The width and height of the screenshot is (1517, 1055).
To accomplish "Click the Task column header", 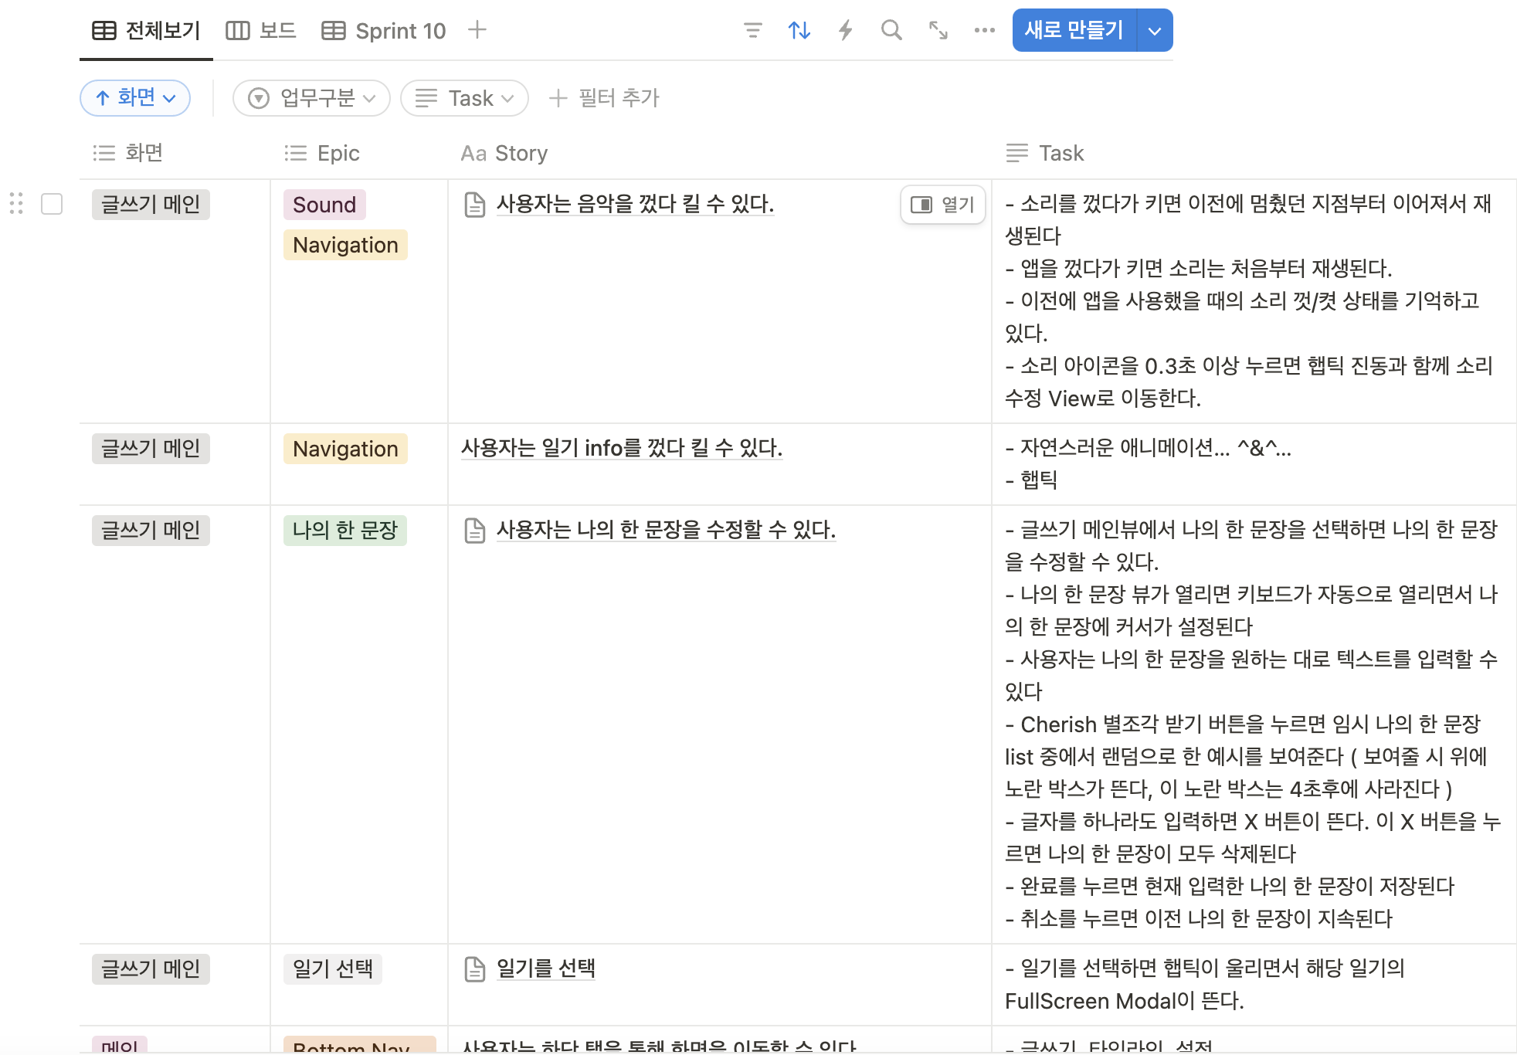I will 1046,153.
